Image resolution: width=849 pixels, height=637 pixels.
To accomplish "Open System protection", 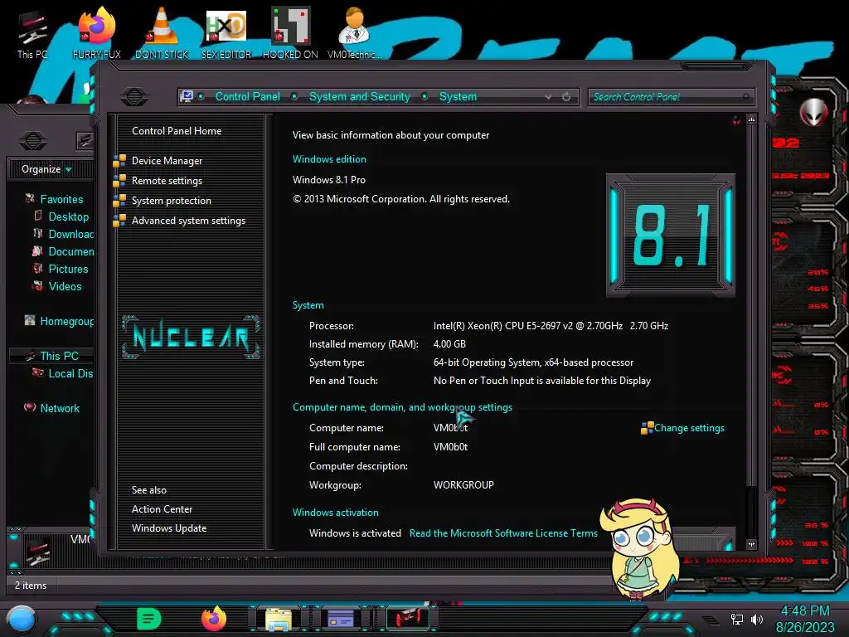I will pos(171,201).
